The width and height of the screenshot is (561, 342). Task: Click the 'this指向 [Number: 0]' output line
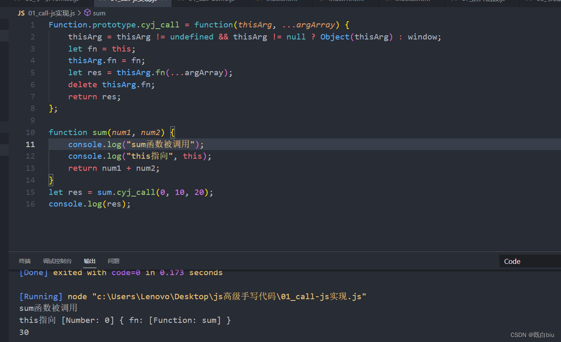point(125,320)
